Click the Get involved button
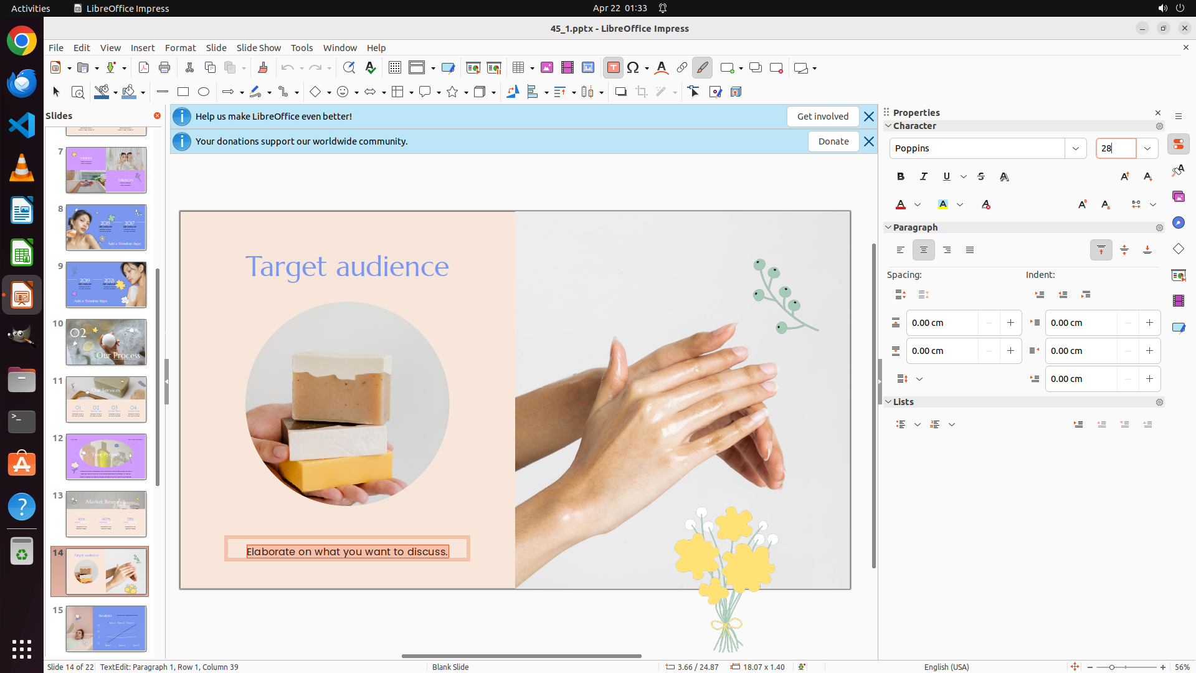Image resolution: width=1196 pixels, height=673 pixels. point(822,117)
